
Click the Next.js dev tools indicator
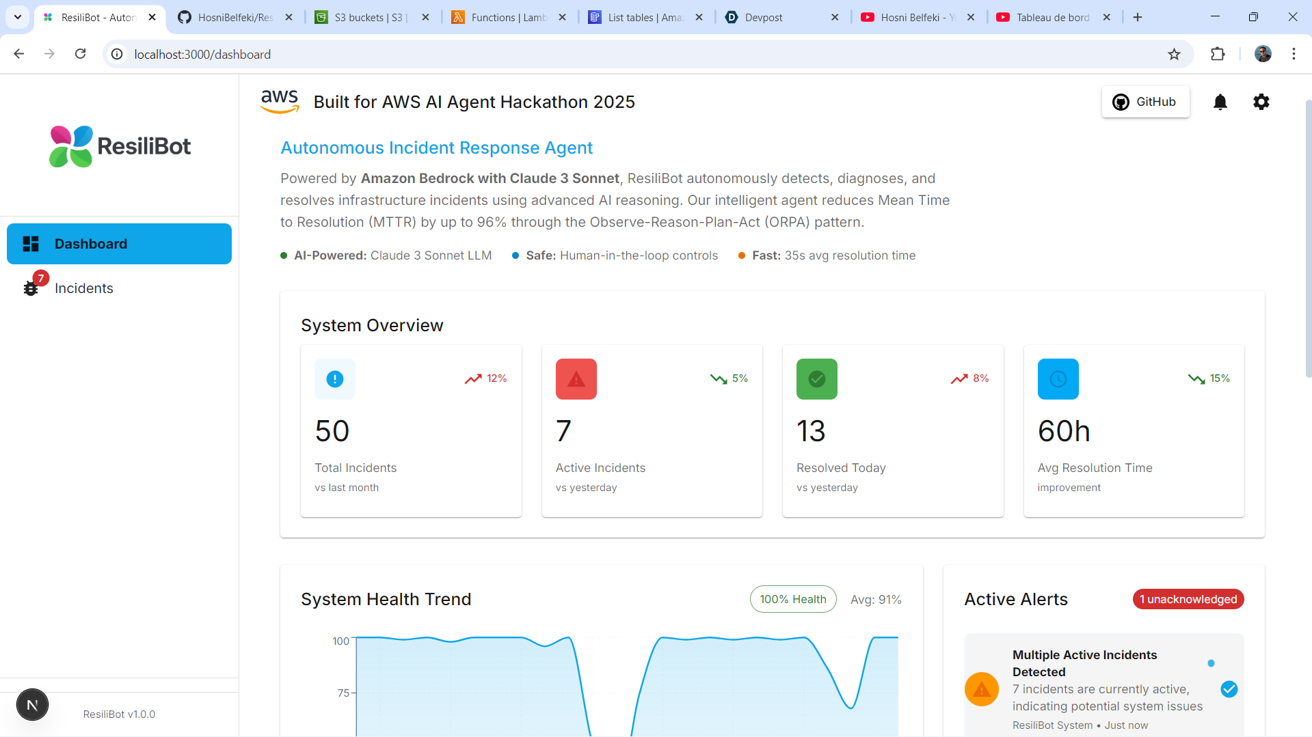pos(32,705)
